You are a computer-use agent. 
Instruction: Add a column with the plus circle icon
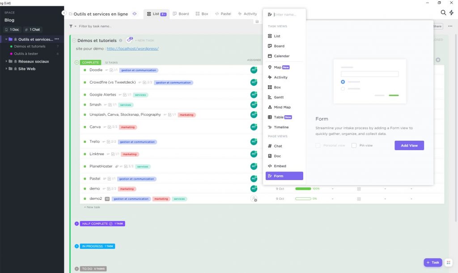point(438,60)
